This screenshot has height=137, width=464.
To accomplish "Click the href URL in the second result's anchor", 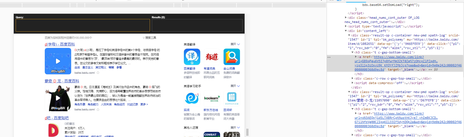I will point(408,120).
